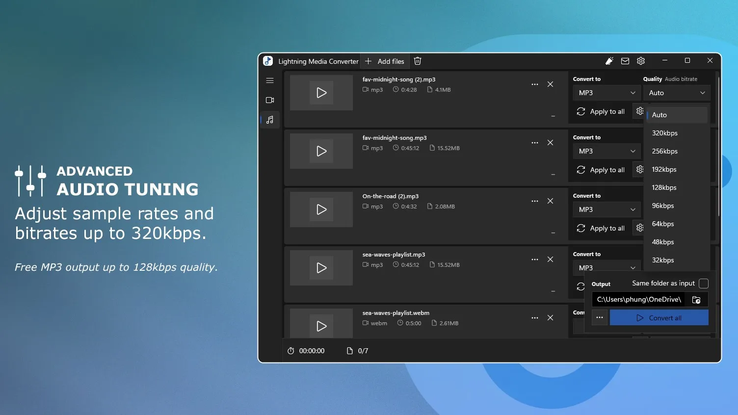Image resolution: width=738 pixels, height=415 pixels.
Task: Play preview of sea-waves-playlist.webm
Action: coord(321,326)
